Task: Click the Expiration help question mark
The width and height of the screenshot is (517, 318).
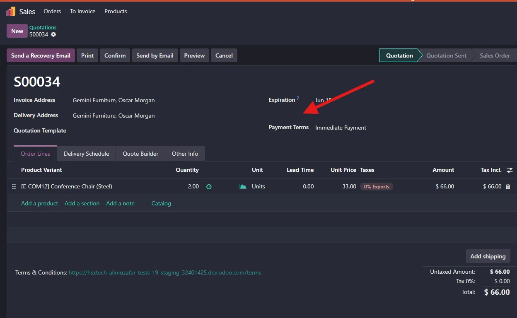Action: [298, 98]
